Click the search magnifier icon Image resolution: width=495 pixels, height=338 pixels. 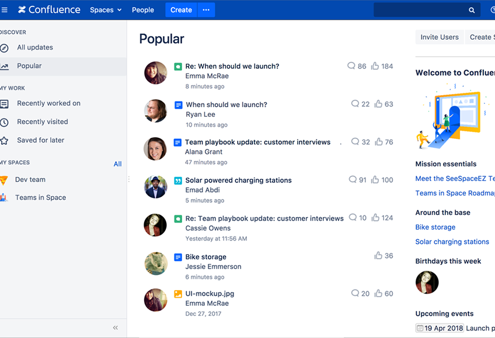click(472, 10)
